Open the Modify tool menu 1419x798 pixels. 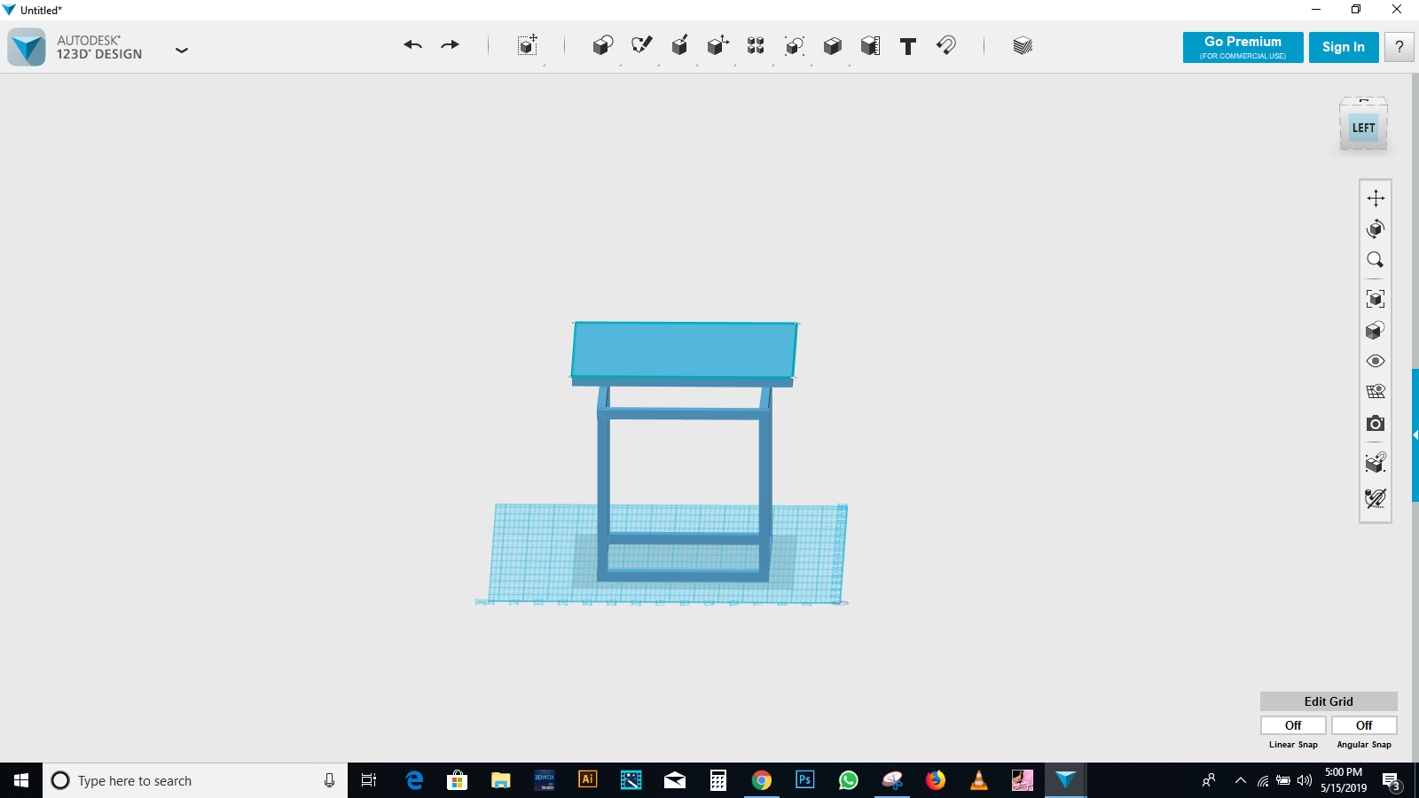pos(718,46)
